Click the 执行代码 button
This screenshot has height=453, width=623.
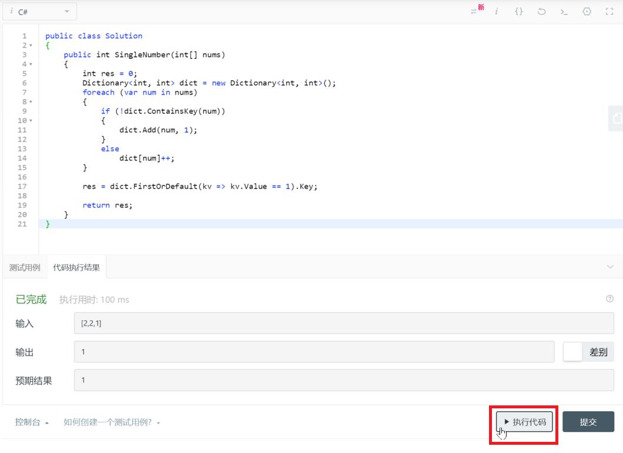pos(522,421)
